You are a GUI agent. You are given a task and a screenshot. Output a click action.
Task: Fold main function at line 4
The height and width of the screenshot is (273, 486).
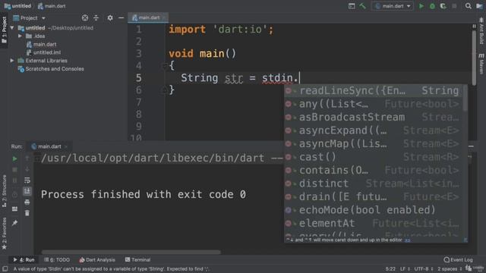[165, 66]
